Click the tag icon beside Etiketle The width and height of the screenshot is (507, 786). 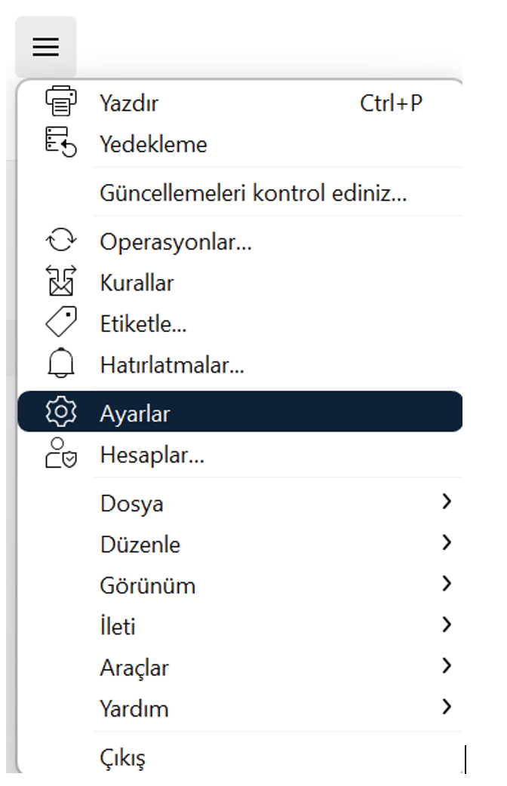tap(61, 322)
